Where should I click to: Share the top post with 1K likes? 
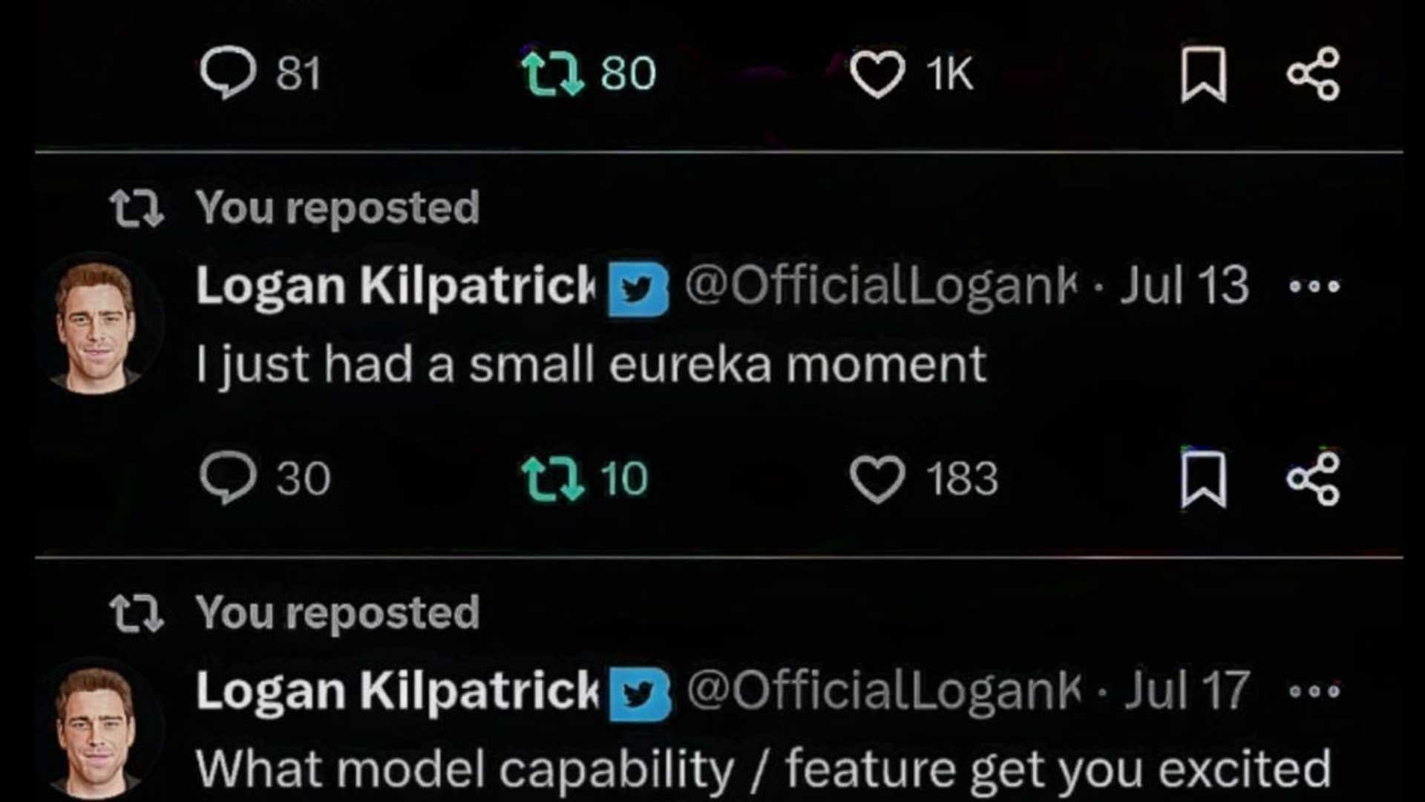pyautogui.click(x=1313, y=74)
